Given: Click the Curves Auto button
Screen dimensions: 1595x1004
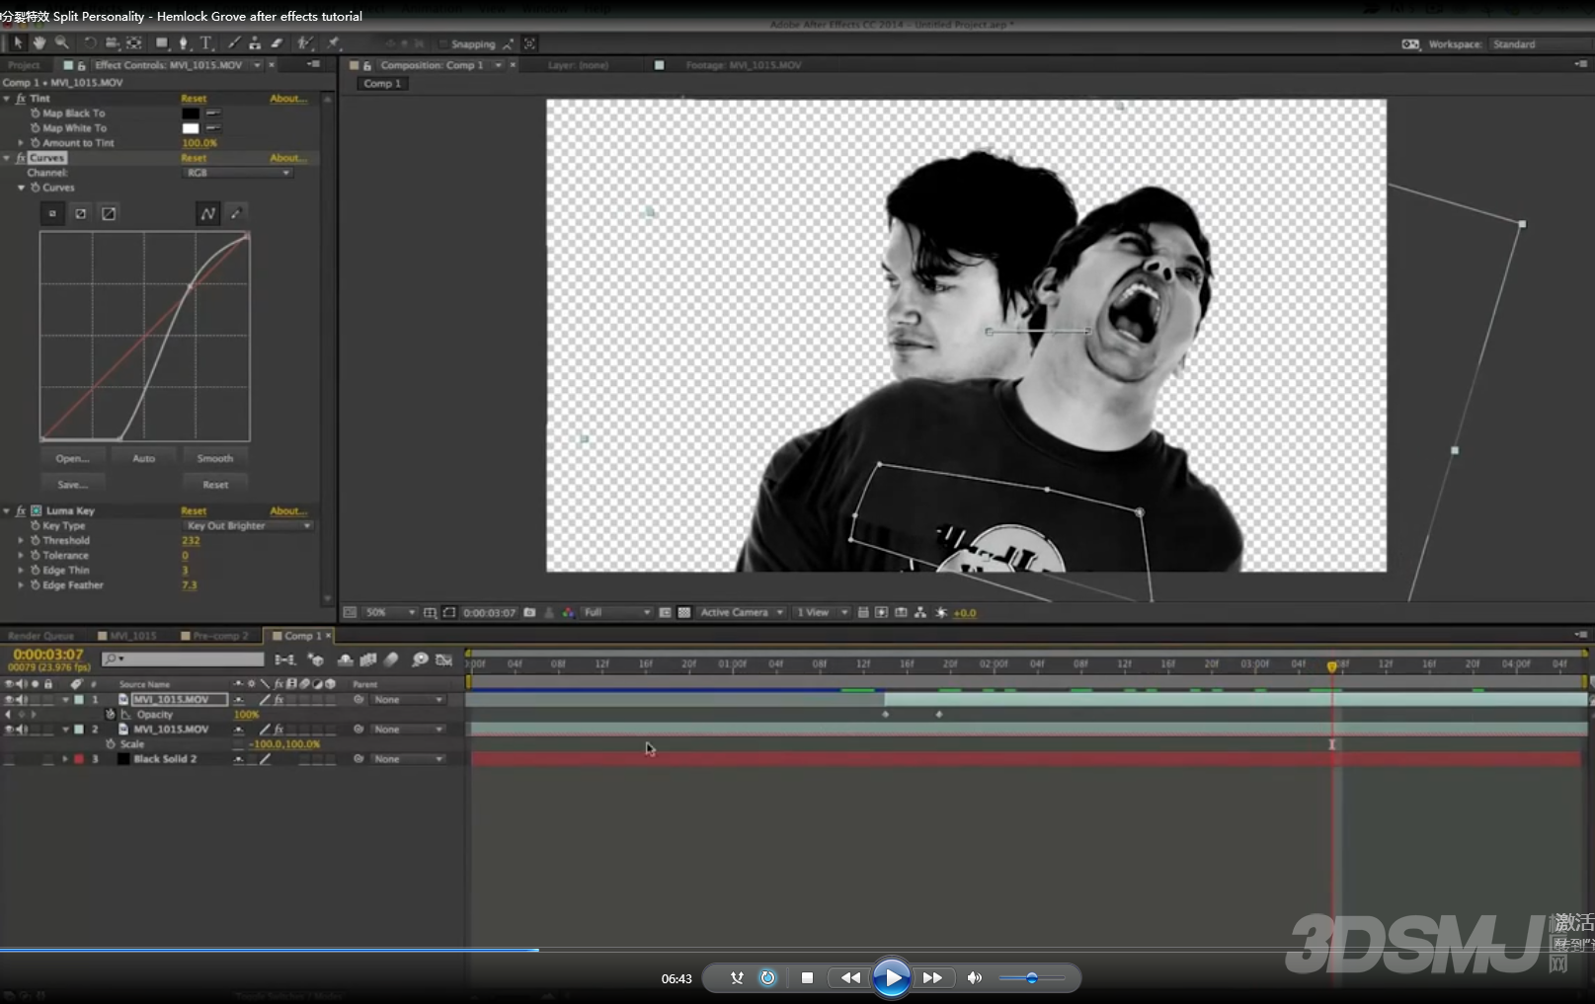Looking at the screenshot, I should (143, 458).
